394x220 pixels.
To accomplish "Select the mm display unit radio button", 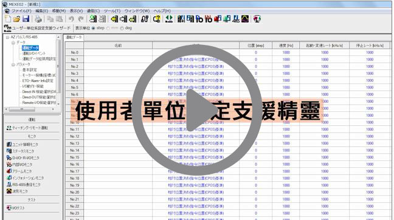I will point(108,28).
